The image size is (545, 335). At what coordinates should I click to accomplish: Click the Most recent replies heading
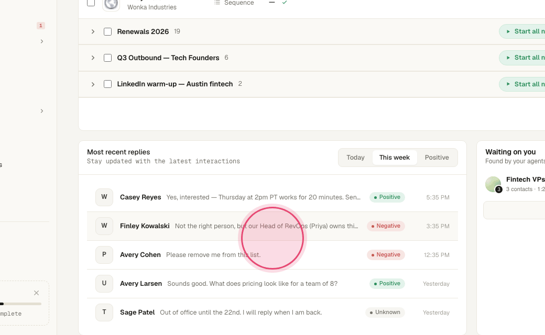click(x=118, y=152)
